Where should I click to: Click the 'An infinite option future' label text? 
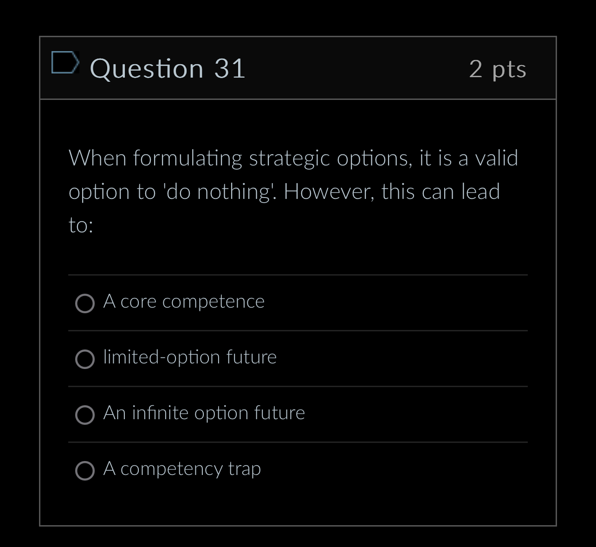[x=204, y=413]
